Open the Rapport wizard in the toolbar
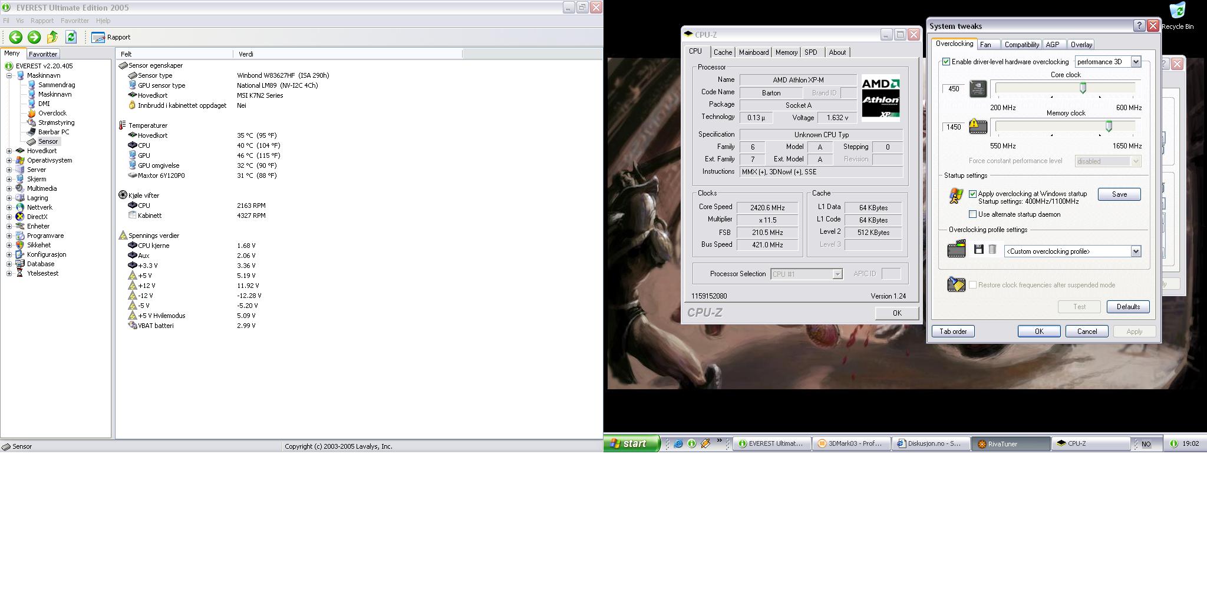This screenshot has width=1207, height=603. 111,37
